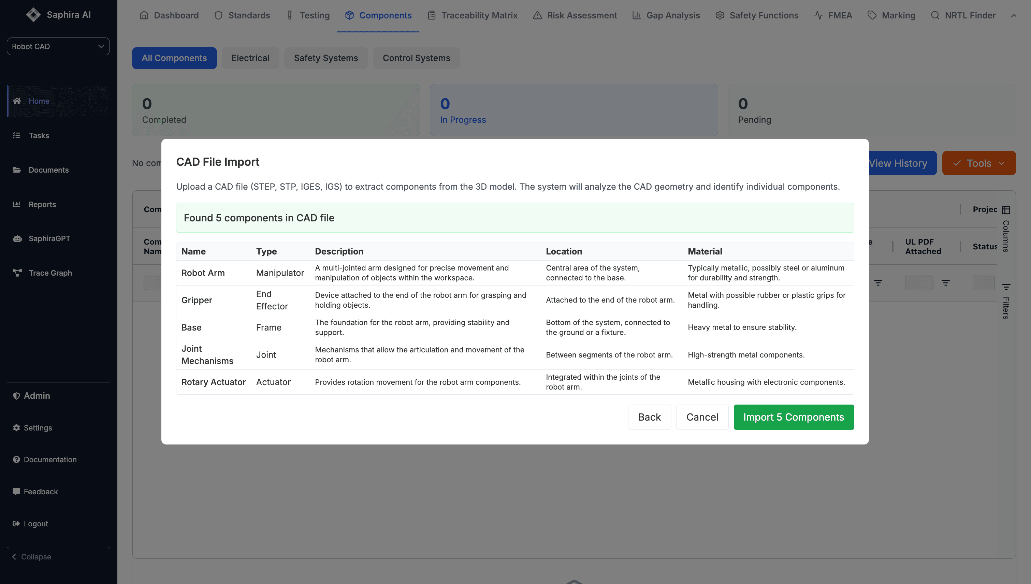Expand the Robot CAD project dropdown
The image size is (1031, 584).
point(58,46)
